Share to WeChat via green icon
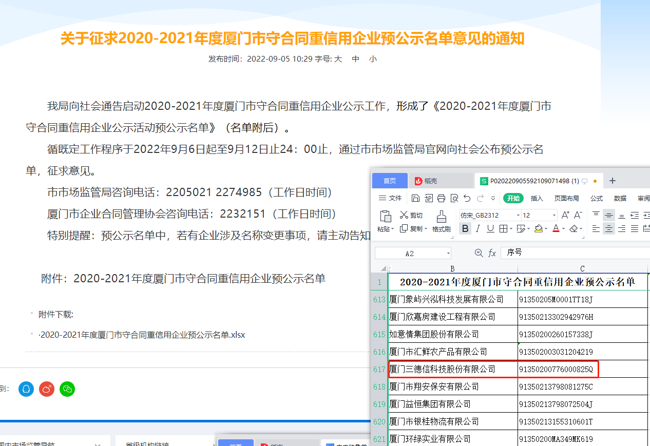 67,389
